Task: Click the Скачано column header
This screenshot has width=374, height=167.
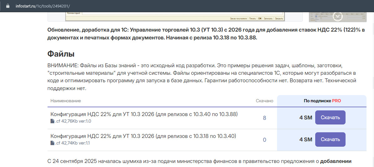Action: coord(265,101)
